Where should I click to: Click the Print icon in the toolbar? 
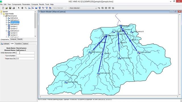click(x=14, y=8)
